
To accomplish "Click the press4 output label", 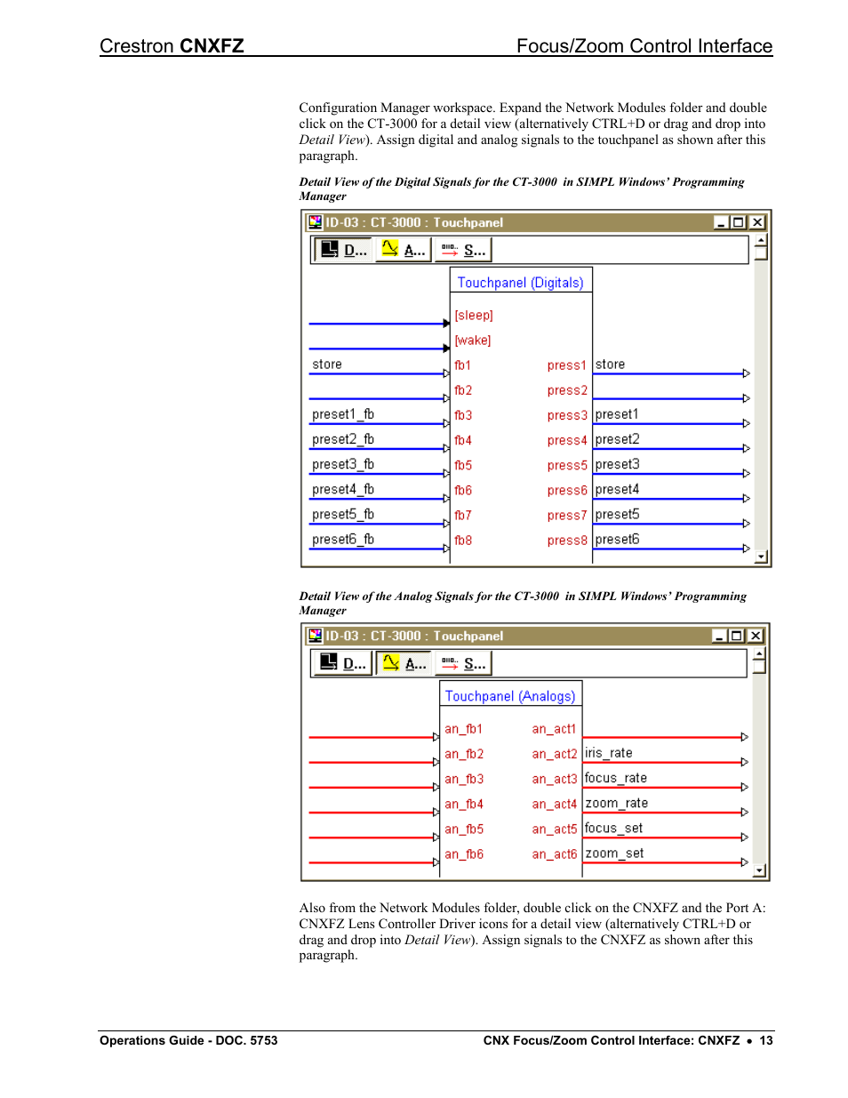I will point(567,440).
